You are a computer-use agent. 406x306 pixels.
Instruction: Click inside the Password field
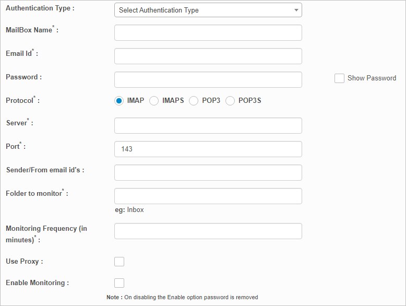[x=208, y=79]
